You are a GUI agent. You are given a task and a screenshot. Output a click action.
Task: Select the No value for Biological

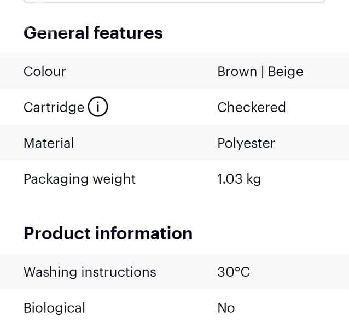pyautogui.click(x=226, y=308)
